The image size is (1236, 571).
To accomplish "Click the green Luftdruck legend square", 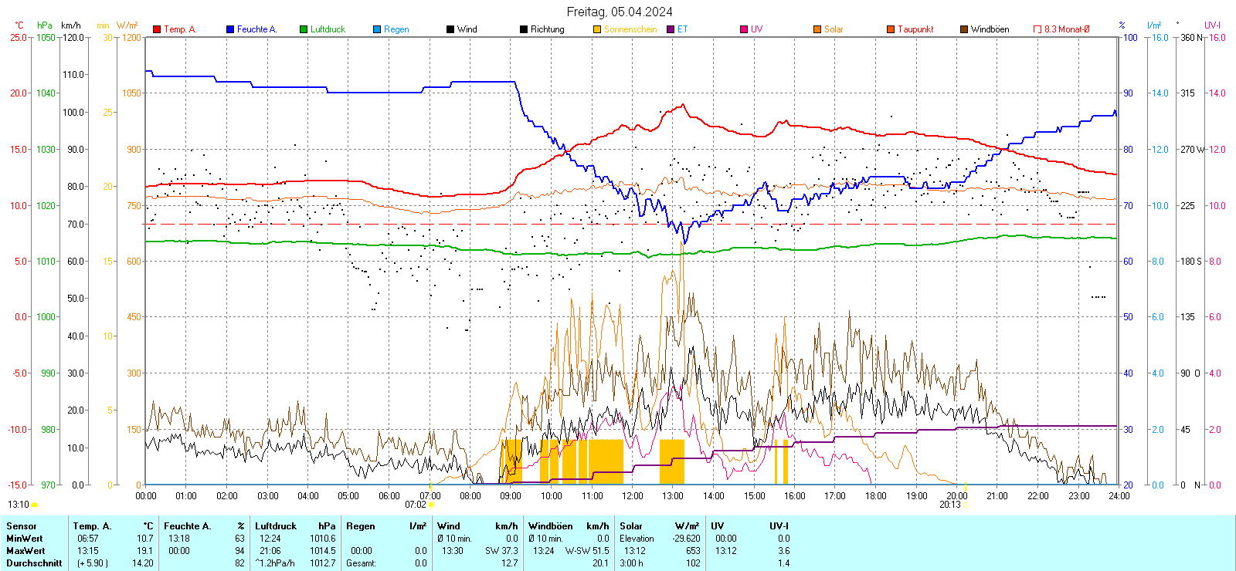I will pyautogui.click(x=304, y=29).
